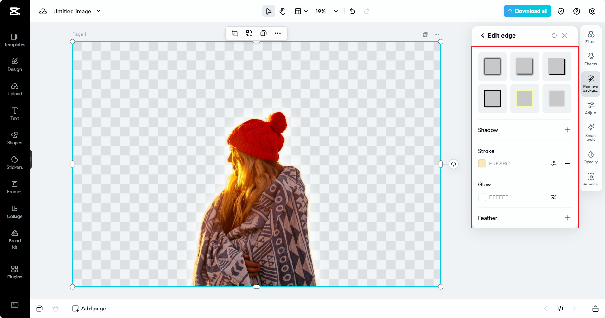The image size is (605, 318).
Task: Select the Remove background tool
Action: [590, 83]
